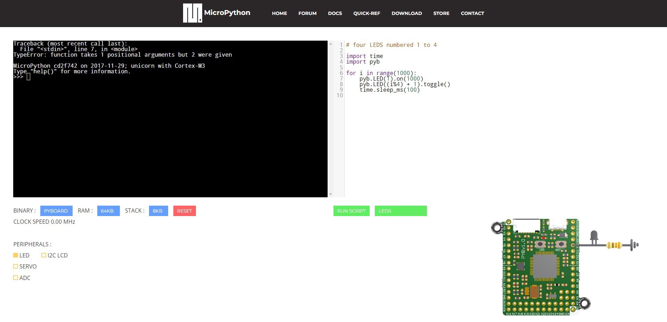Enable the ADC peripheral
The image size is (667, 322).
[16, 278]
